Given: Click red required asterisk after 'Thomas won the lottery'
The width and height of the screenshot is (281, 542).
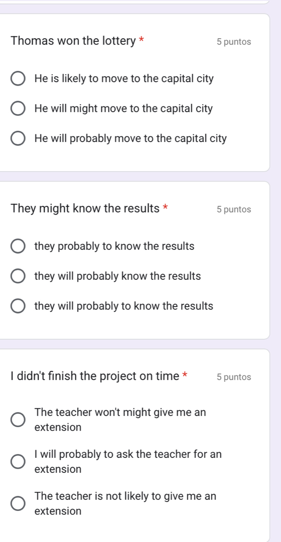Looking at the screenshot, I should tap(142, 40).
